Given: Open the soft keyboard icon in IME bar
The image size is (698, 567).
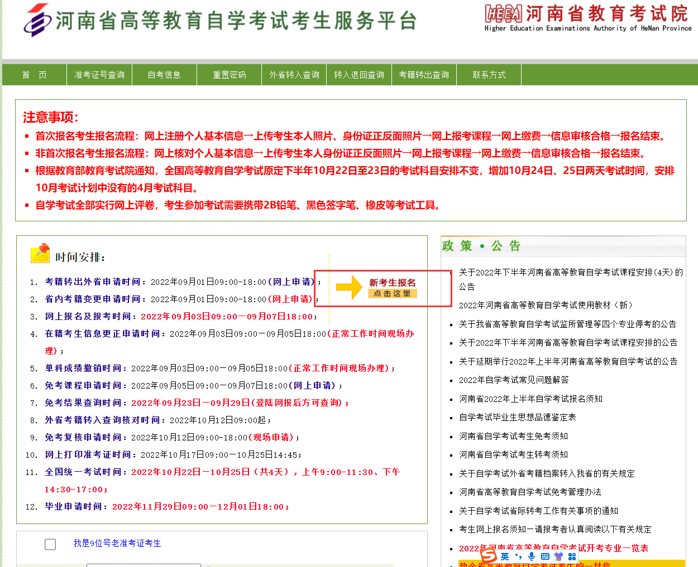Looking at the screenshot, I should (545, 556).
